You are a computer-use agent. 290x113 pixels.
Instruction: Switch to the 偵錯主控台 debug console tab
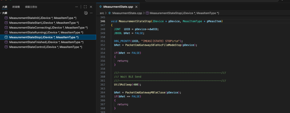point(31,6)
